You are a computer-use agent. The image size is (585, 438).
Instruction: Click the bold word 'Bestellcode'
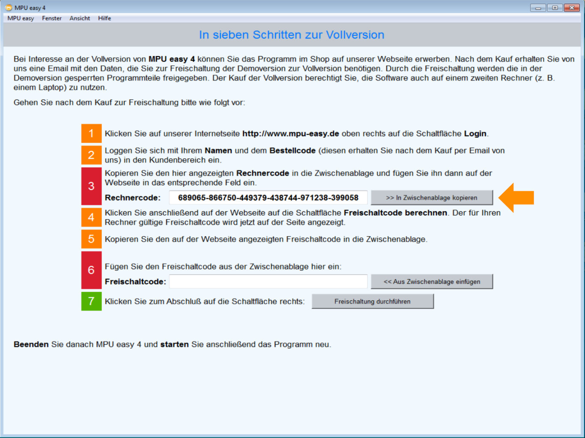(x=292, y=151)
